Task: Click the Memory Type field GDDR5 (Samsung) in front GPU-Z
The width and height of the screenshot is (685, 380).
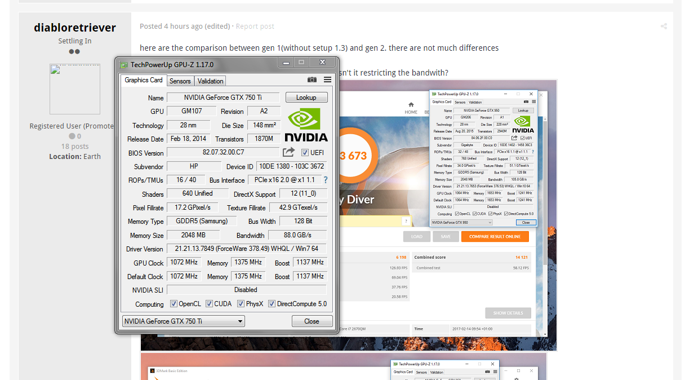Action: [201, 221]
